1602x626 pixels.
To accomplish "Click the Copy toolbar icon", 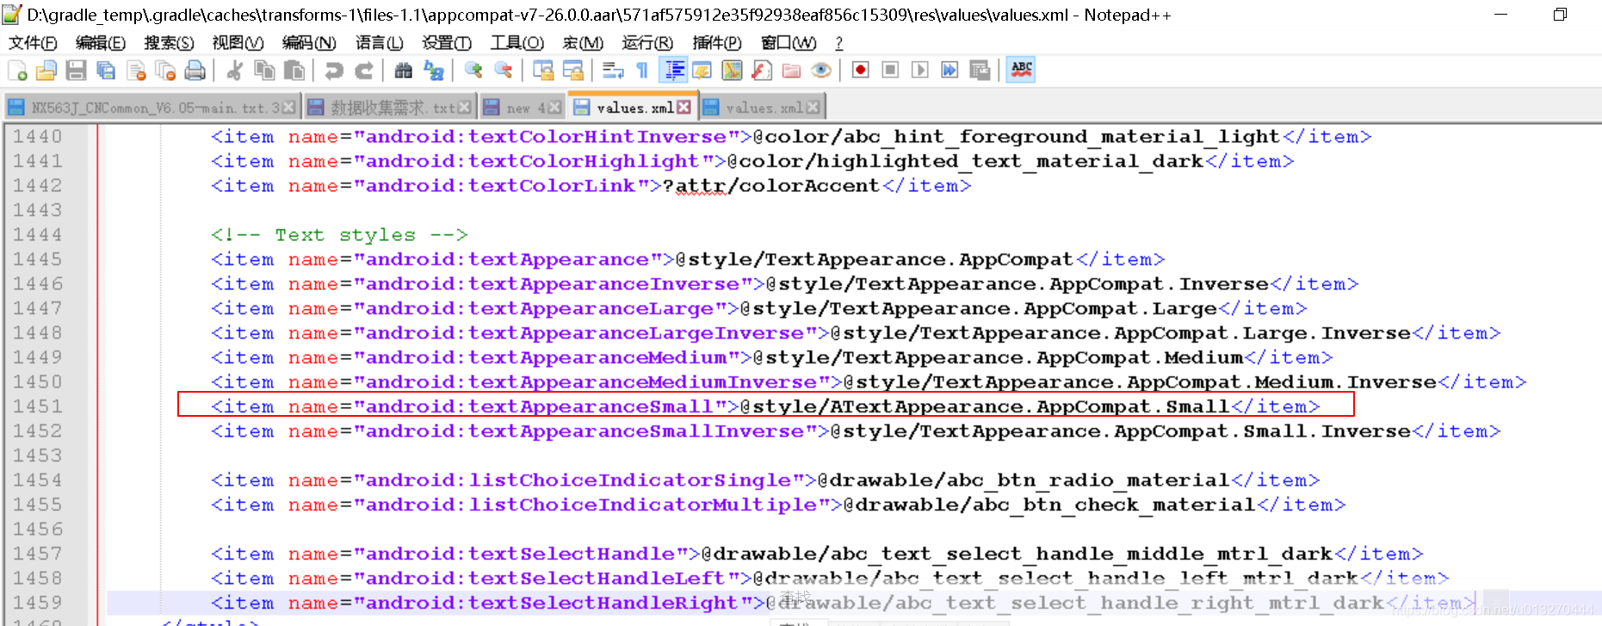I will click(x=264, y=71).
